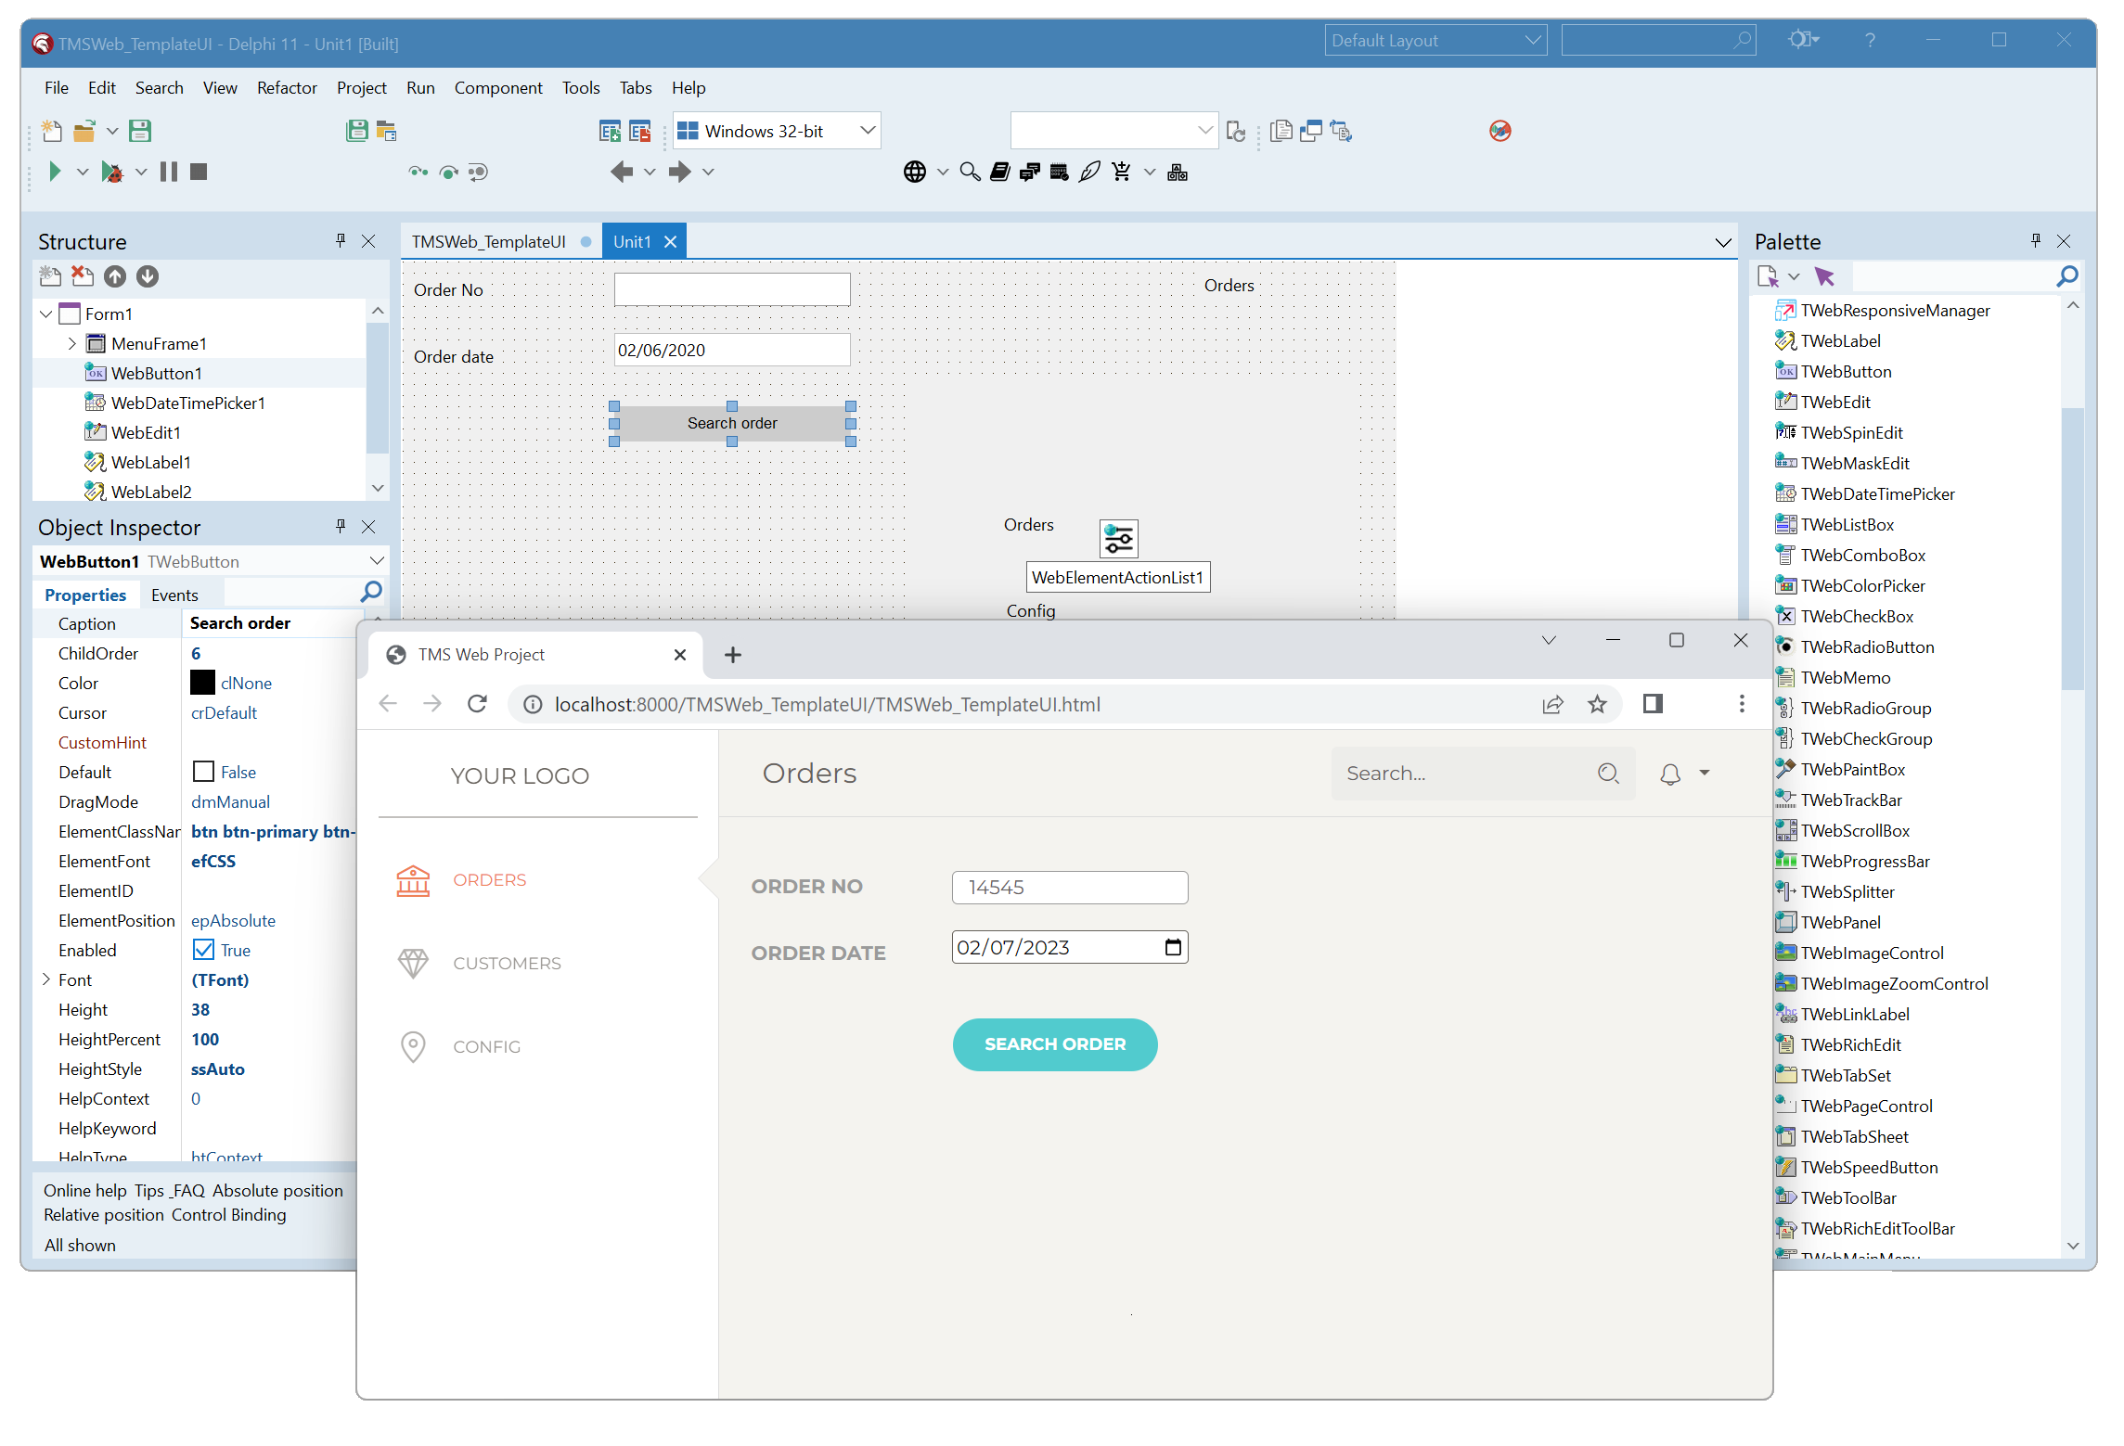
Task: Expand the MenuFrame1 tree node
Action: (72, 343)
